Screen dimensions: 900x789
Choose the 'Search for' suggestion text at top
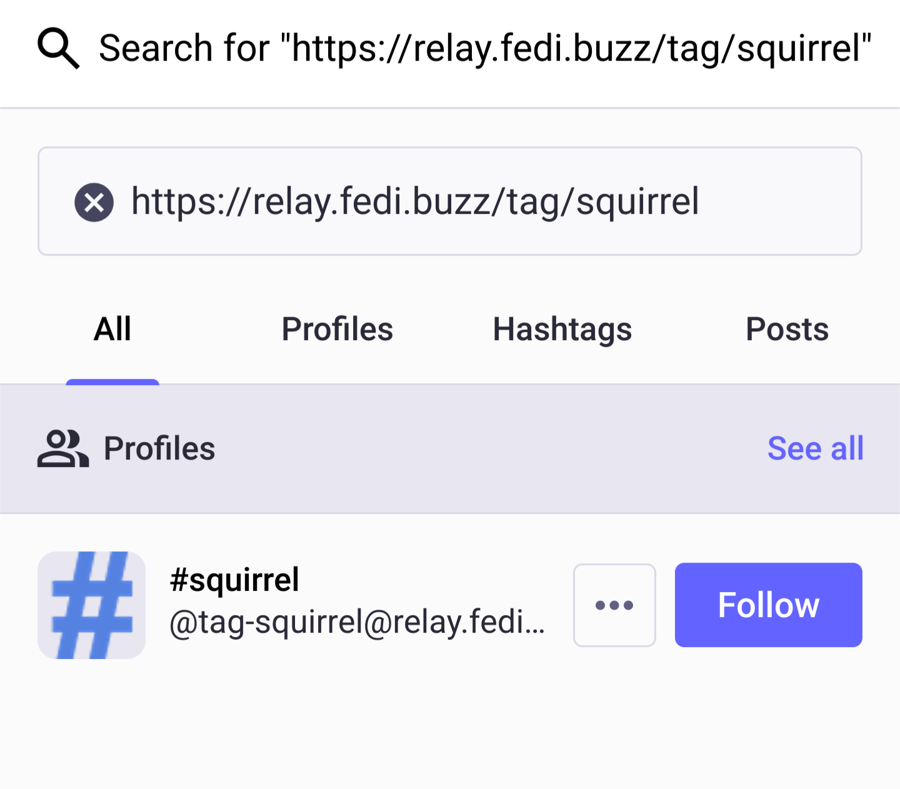(x=485, y=48)
